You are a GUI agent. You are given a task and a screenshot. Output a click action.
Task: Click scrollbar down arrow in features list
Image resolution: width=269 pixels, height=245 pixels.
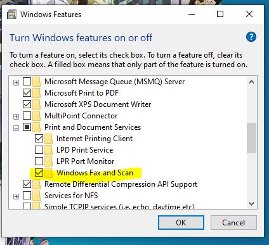[x=251, y=204]
